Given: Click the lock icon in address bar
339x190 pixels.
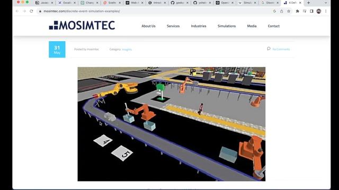Looking at the screenshot, I should [40, 11].
